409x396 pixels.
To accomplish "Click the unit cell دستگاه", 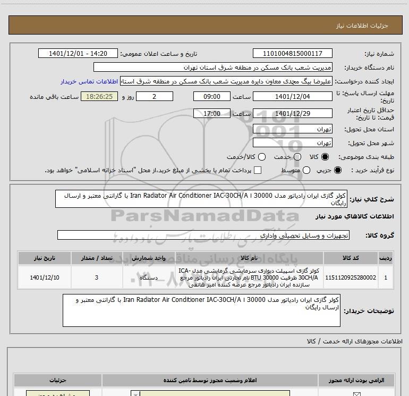I will pyautogui.click(x=148, y=277).
